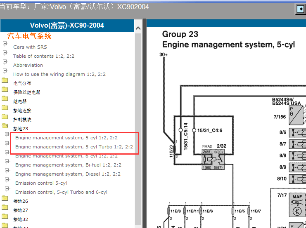Expand the 继电器 folder icon
This screenshot has width=306, height=228.
pyautogui.click(x=5, y=98)
